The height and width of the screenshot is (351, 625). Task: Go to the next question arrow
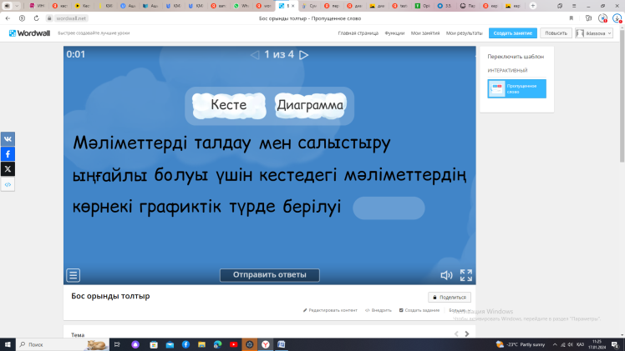pyautogui.click(x=304, y=55)
